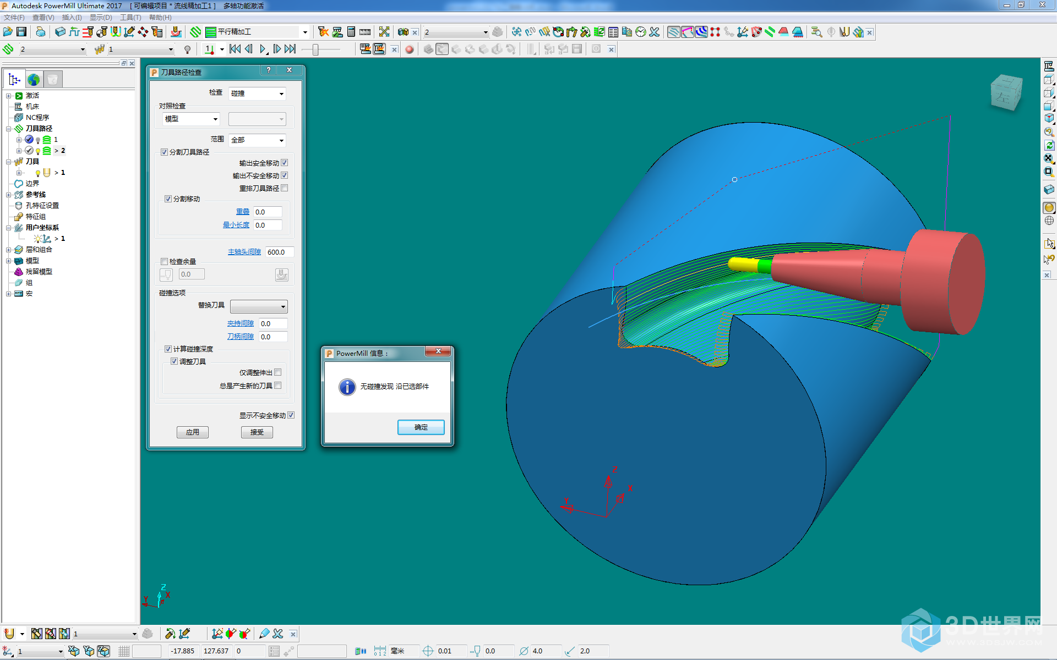The image size is (1057, 660).
Task: Click the 刀柄间隙 link
Action: [241, 337]
